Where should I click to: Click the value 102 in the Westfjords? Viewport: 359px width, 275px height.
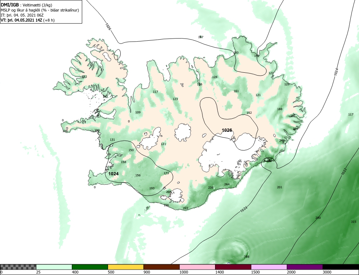[x=105, y=97]
